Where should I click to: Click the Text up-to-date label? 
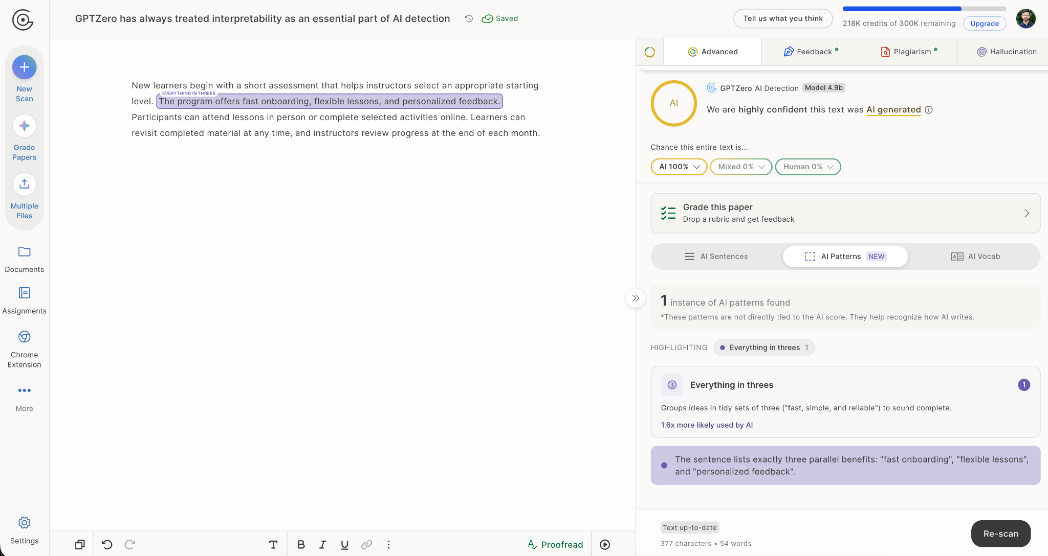pos(690,528)
